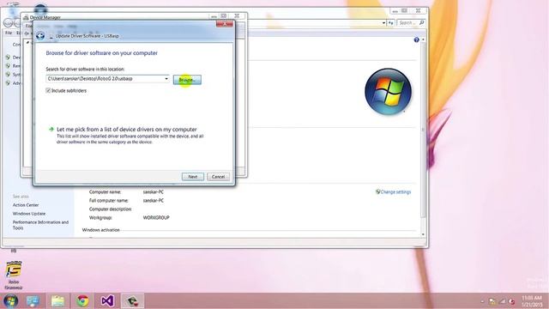Open Visual Studio from the taskbar

(107, 301)
